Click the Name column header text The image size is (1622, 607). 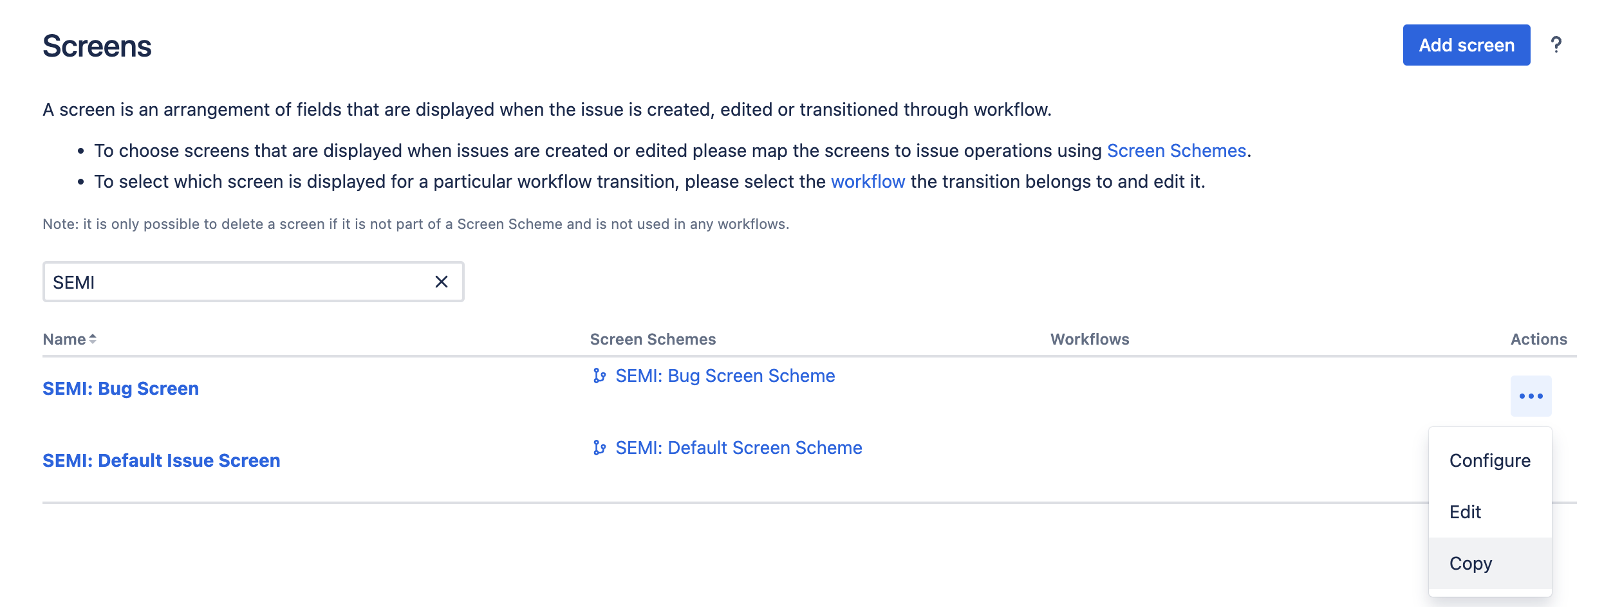point(64,340)
